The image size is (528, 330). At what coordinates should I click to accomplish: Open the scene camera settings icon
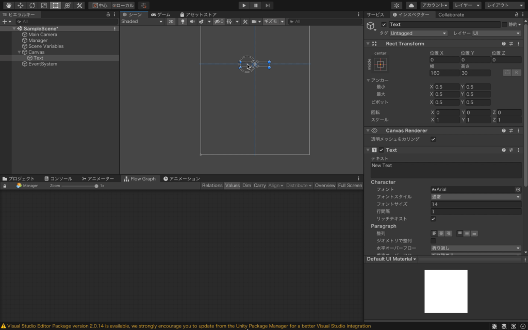(255, 22)
